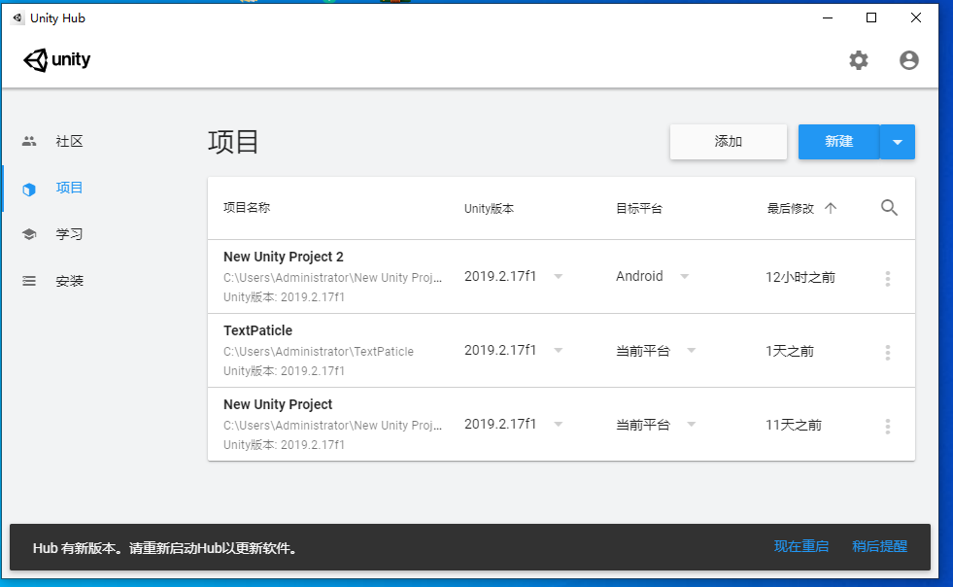Select 项目 in the sidebar
The image size is (953, 587).
[69, 188]
